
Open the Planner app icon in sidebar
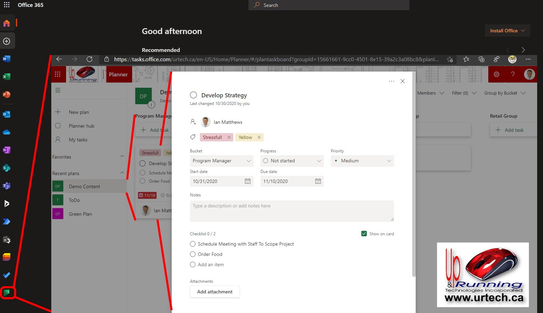(7, 293)
